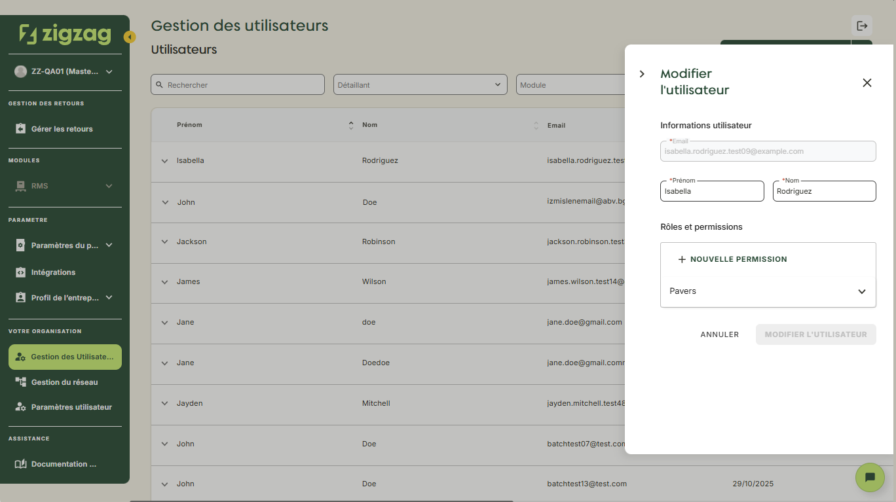Expand the RMS module menu
The height and width of the screenshot is (502, 896).
click(109, 186)
